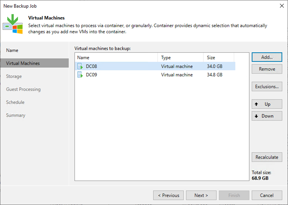
Task: Select the Virtual Machines wizard step
Action: coord(23,63)
